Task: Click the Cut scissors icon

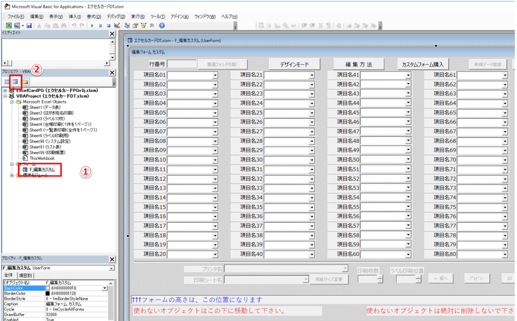Action: 39,25
